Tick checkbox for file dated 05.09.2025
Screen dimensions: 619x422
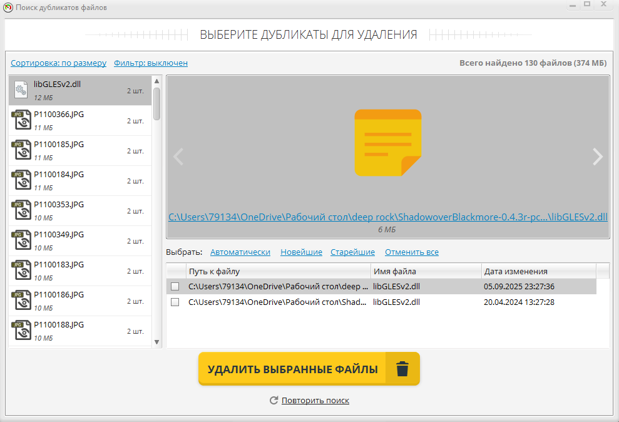(x=175, y=287)
